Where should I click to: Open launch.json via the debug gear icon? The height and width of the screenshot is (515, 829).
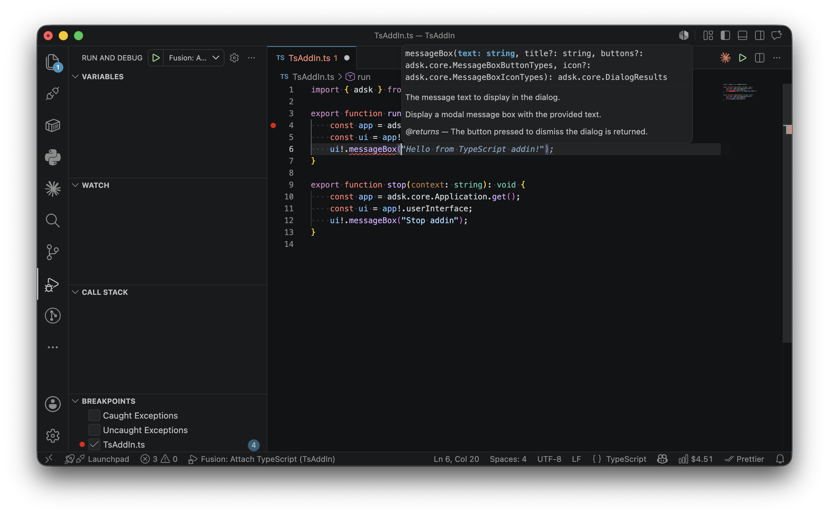click(234, 58)
